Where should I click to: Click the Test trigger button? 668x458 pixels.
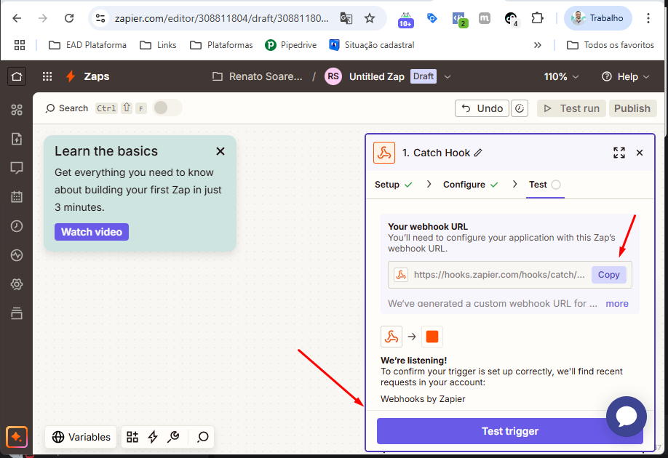[x=510, y=431]
